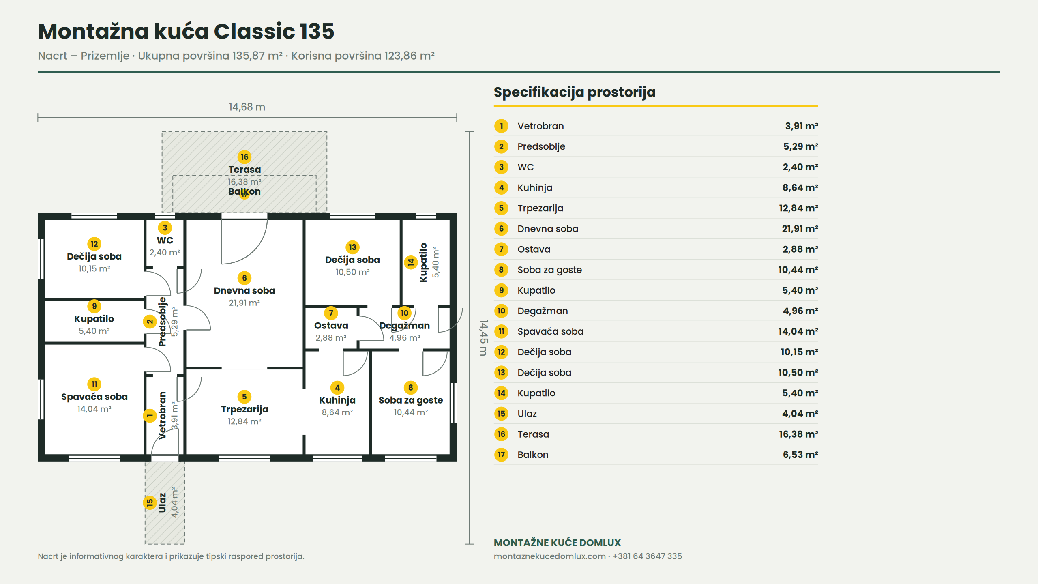Click the number 11 badge in Spavaća soba
Screen dimensions: 1038x584
pyautogui.click(x=94, y=384)
